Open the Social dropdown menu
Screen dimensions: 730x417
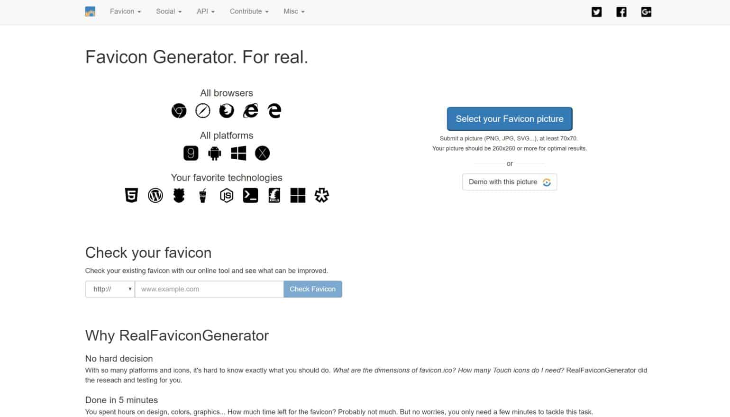[x=169, y=11]
